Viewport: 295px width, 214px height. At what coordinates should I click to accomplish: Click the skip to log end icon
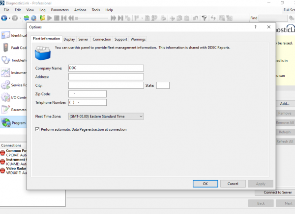coord(120,18)
